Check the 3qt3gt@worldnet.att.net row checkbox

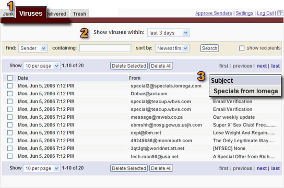click(10, 148)
